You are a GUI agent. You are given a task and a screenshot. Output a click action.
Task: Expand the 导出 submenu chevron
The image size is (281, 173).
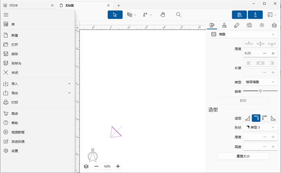(x=69, y=93)
